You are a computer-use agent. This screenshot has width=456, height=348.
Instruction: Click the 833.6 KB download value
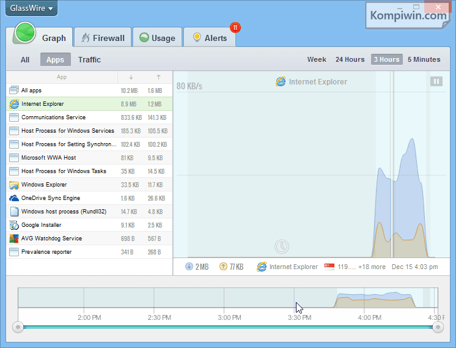(x=131, y=117)
